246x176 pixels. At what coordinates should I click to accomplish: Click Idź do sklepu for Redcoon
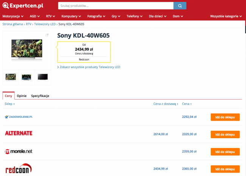click(x=225, y=169)
